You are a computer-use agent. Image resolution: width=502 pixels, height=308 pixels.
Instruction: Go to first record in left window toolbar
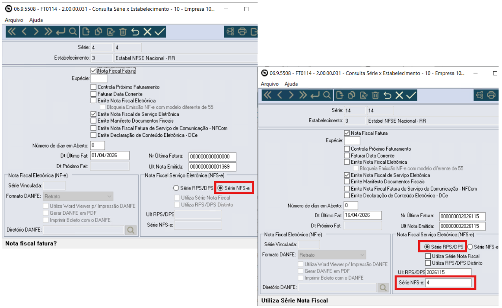click(x=12, y=32)
